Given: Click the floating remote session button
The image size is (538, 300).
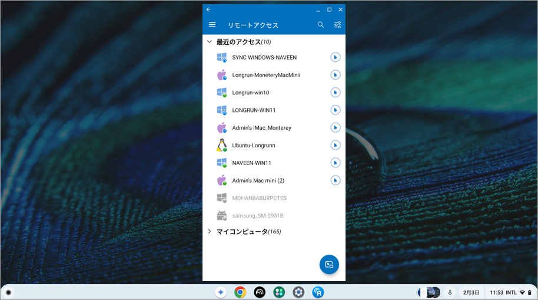Looking at the screenshot, I should pos(329,264).
